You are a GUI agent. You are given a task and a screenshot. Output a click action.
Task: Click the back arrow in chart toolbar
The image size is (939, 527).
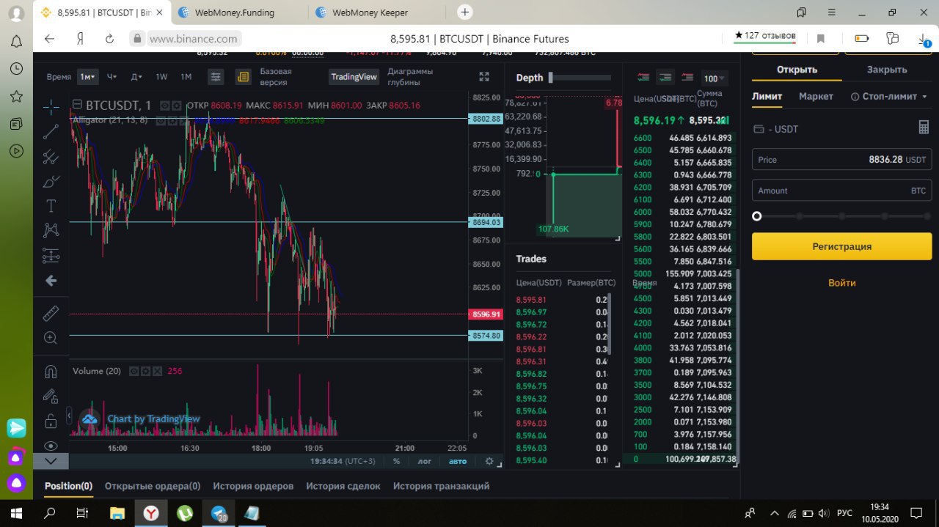coord(51,280)
